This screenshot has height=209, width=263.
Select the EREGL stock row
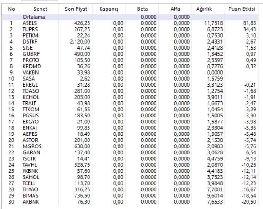click(x=130, y=85)
